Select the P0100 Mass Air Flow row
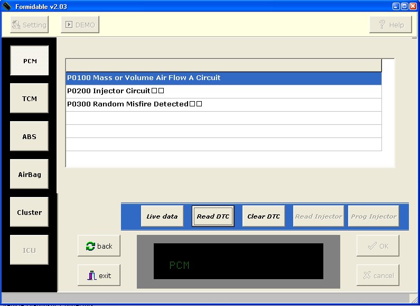Viewport: 420px width, 306px height. click(x=223, y=78)
